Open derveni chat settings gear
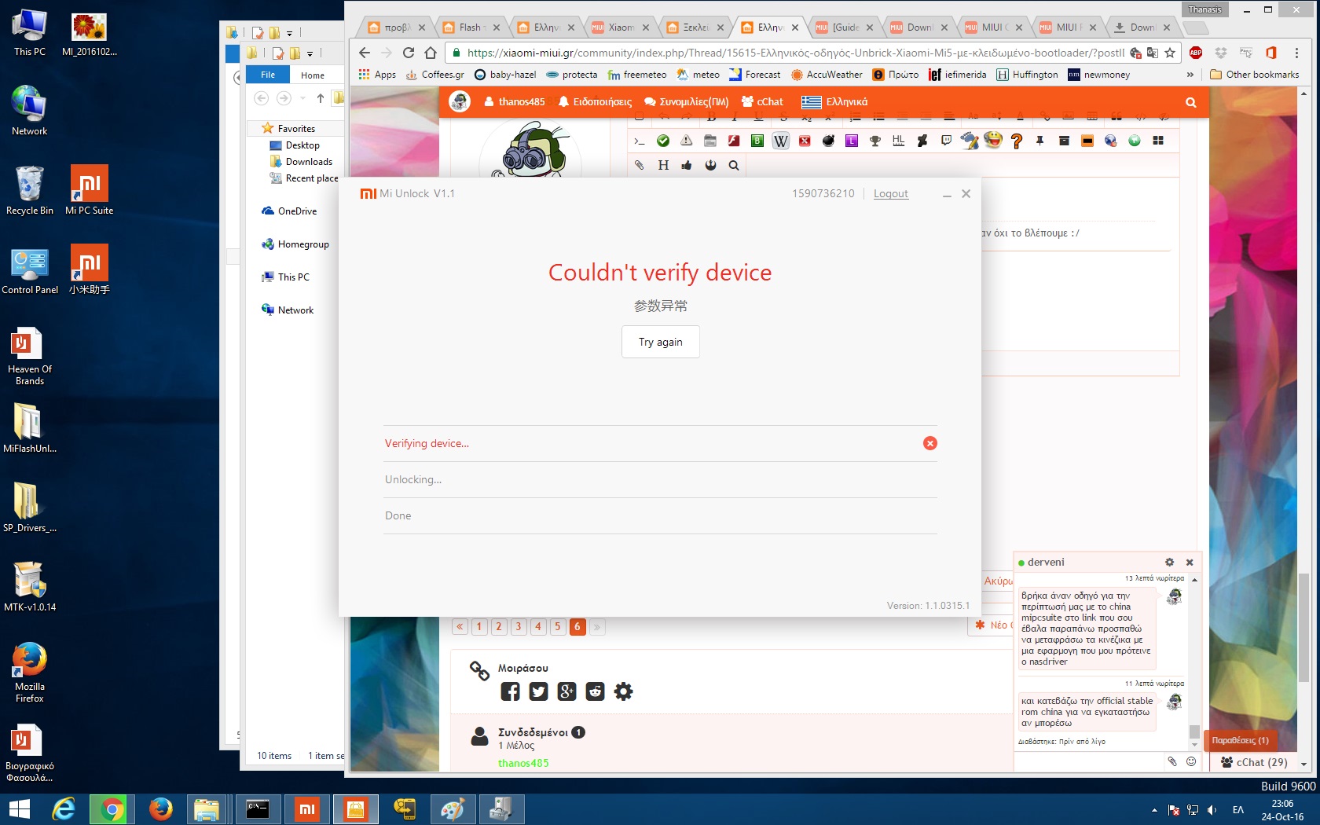Viewport: 1320px width, 825px height. point(1169,562)
